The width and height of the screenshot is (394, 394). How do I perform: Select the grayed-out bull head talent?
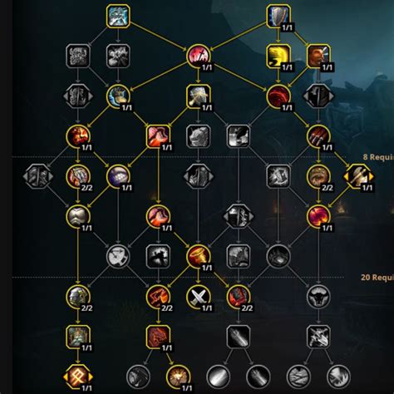(x=318, y=297)
